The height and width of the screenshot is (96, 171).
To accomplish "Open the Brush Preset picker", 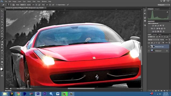I will [9, 5].
